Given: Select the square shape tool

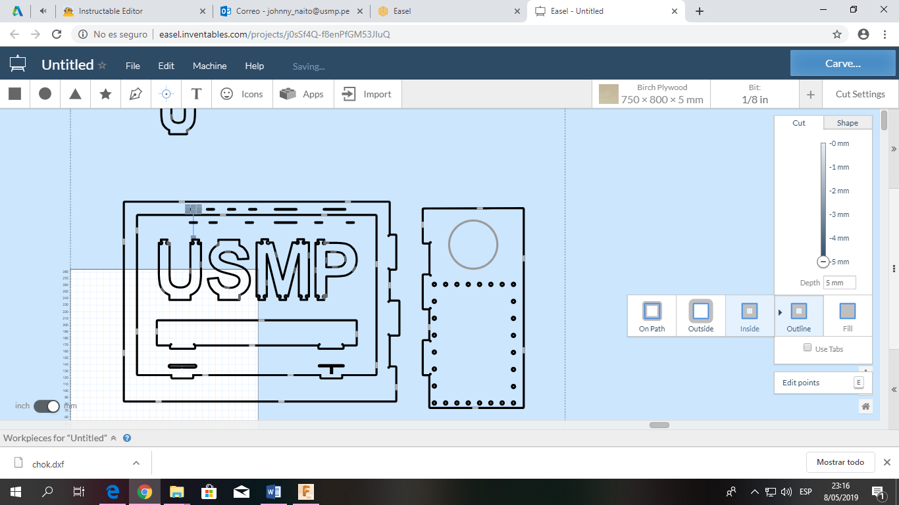Looking at the screenshot, I should click(14, 94).
